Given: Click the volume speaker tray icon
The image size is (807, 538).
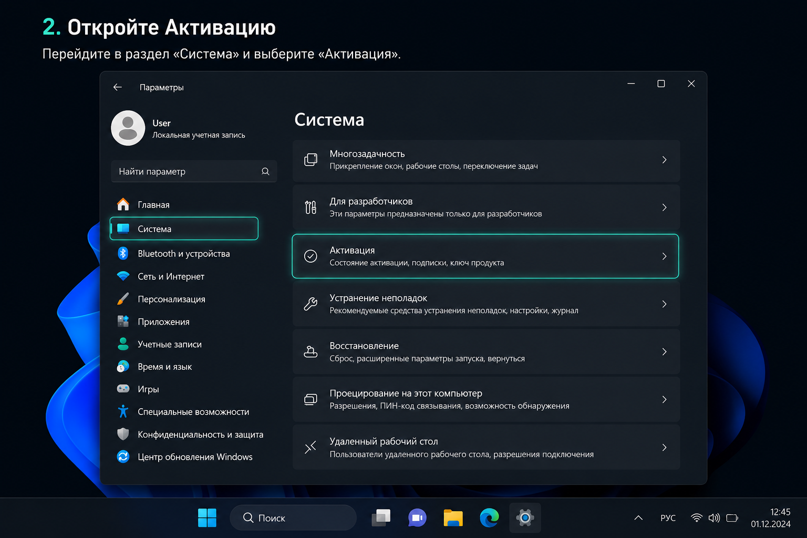Looking at the screenshot, I should point(714,518).
